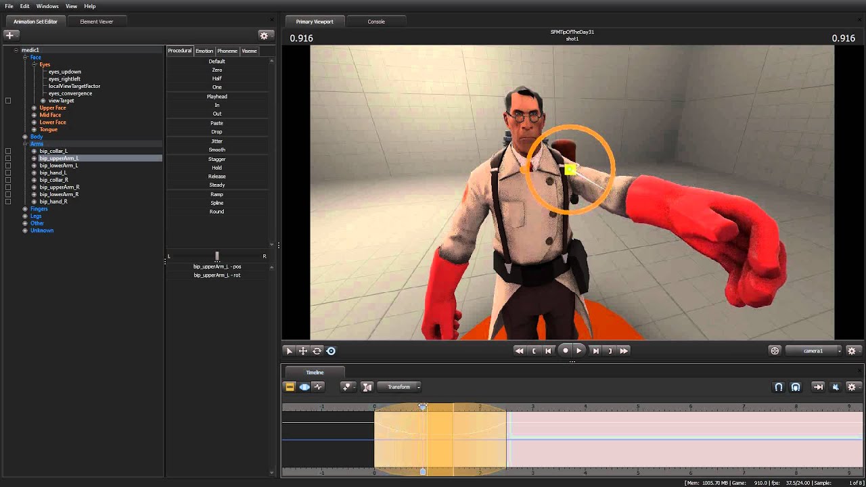Open the File menu
This screenshot has height=487, width=866.
click(9, 6)
